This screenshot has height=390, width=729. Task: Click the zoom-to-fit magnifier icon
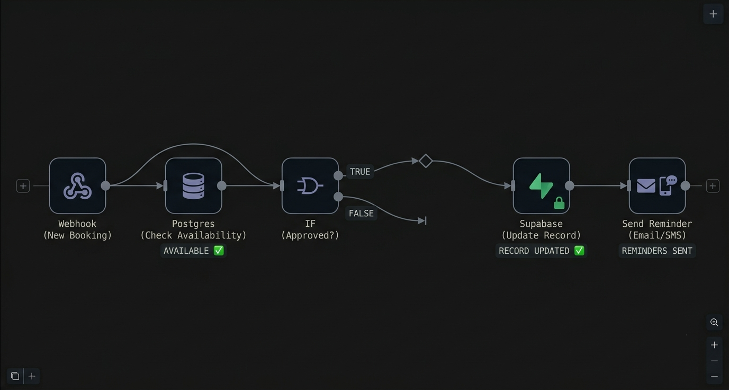point(714,322)
